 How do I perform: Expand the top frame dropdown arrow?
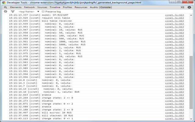(38, 12)
